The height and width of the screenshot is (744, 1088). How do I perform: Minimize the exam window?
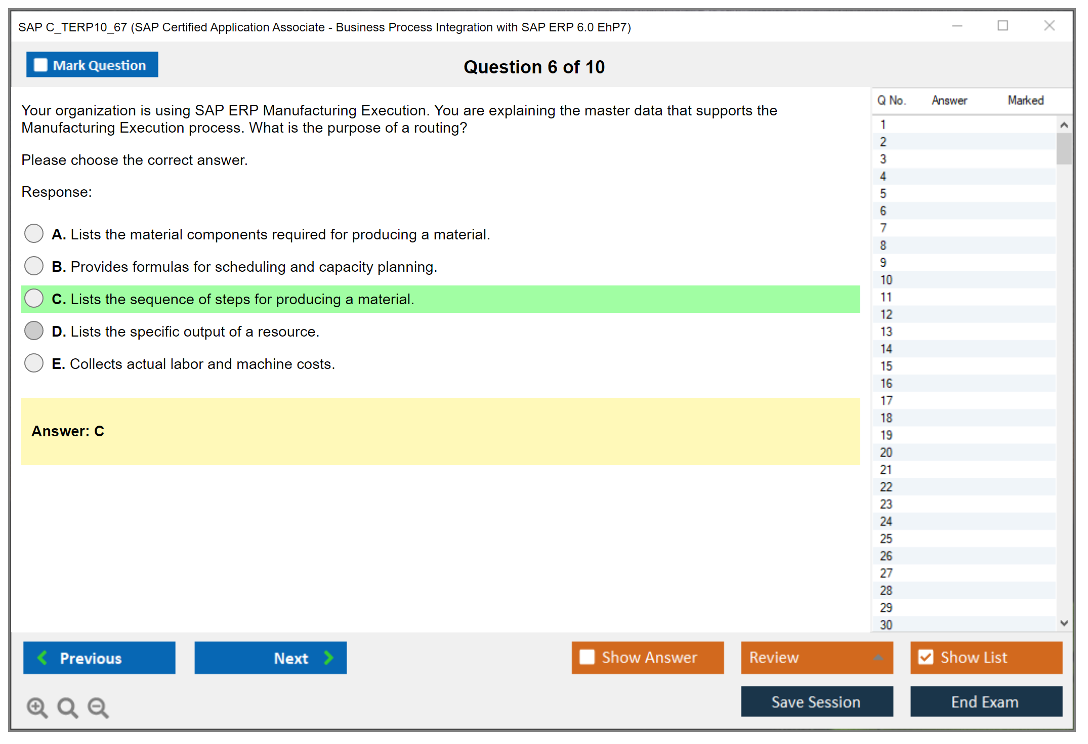(957, 26)
